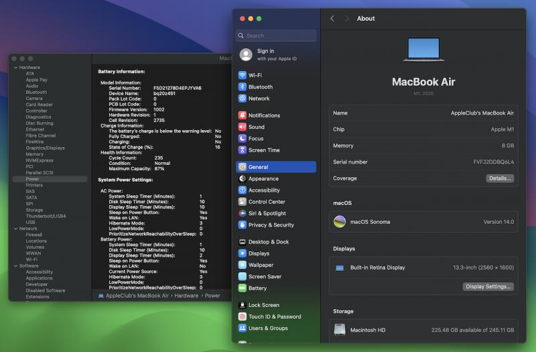Click the Serial number FVFJ2DDBQ6L4 value
Image resolution: width=536 pixels, height=352 pixels.
pyautogui.click(x=493, y=162)
